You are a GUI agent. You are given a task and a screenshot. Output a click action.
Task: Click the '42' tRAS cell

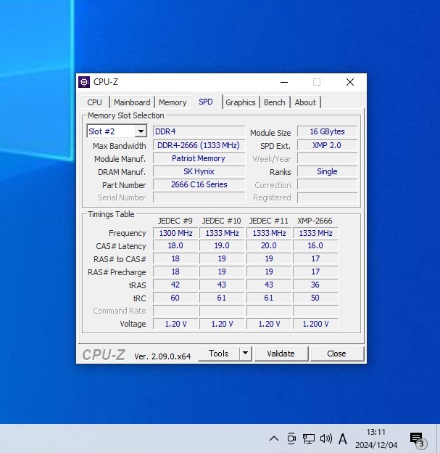tap(175, 285)
